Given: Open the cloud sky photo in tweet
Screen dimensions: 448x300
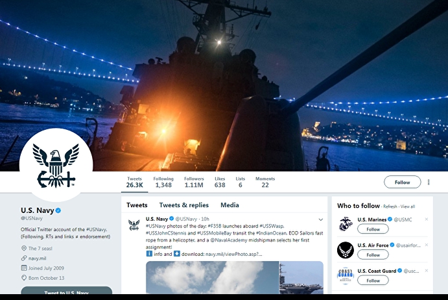Looking at the screenshot, I should (x=212, y=277).
